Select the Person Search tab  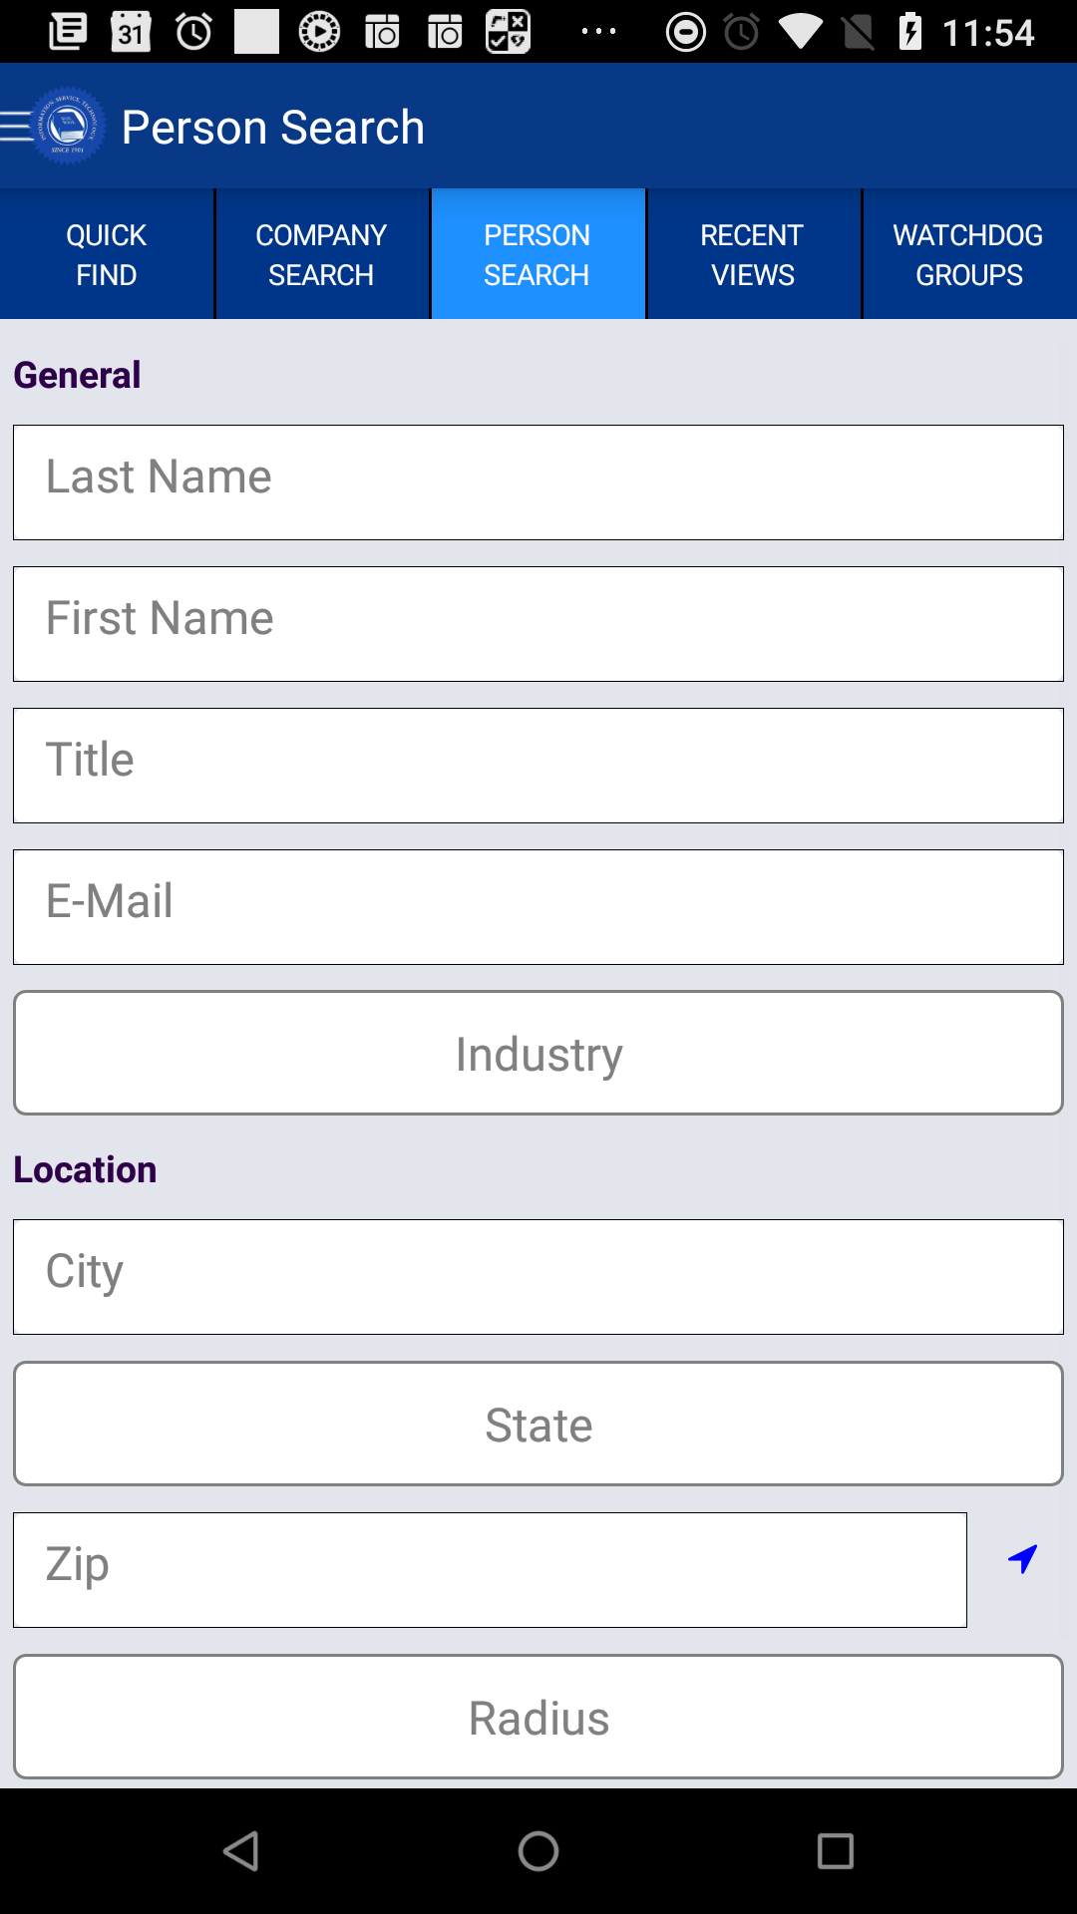(x=538, y=254)
